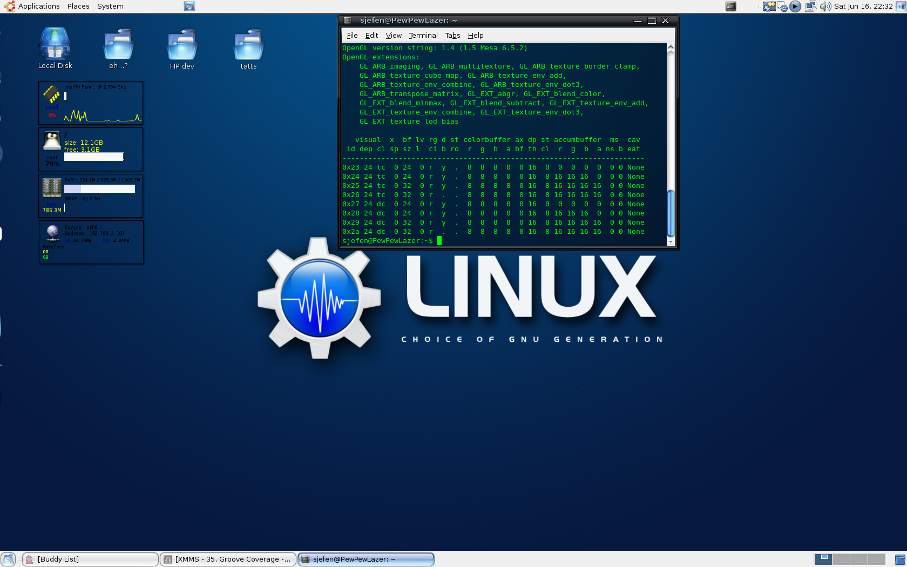This screenshot has width=907, height=567.
Task: Select the HP dev folder icon
Action: pos(182,49)
